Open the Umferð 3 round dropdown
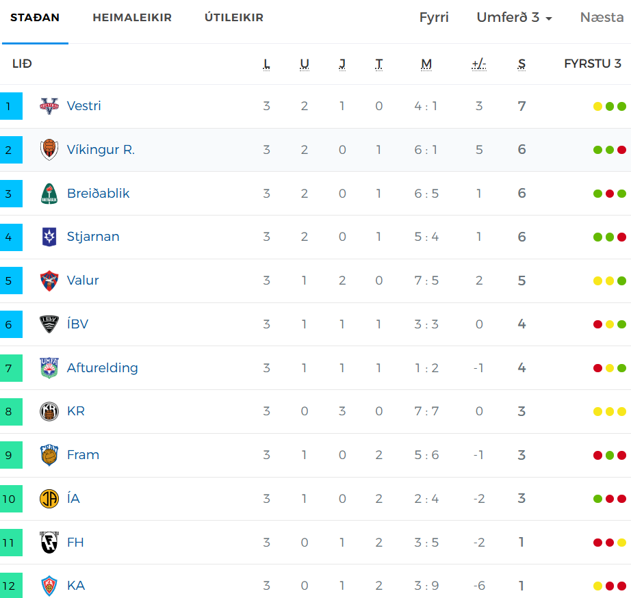The width and height of the screenshot is (631, 598). pyautogui.click(x=514, y=17)
